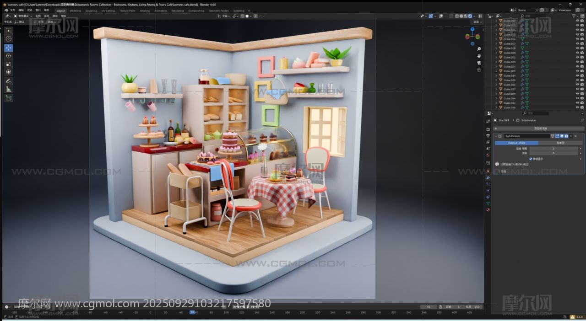Open the Object Mode dropdown in the viewport header
This screenshot has width=586, height=321.
22,16
